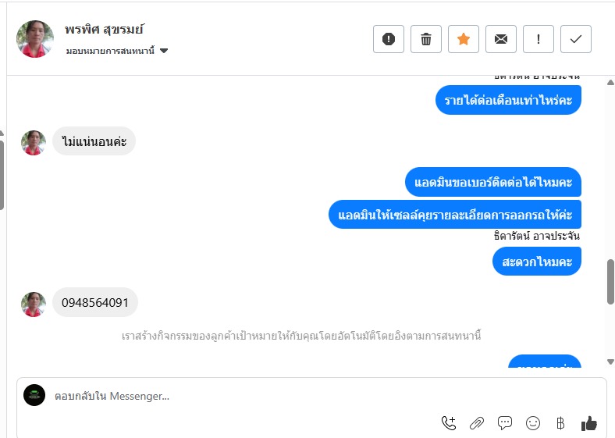Click the sender avatar beside ไม่แน่นอนค่ะ message
The width and height of the screenshot is (615, 438).
click(34, 143)
